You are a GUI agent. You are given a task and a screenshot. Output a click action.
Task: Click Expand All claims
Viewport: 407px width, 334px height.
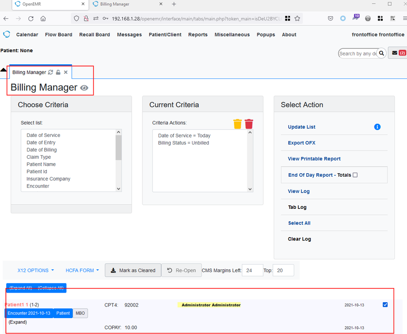[21, 288]
